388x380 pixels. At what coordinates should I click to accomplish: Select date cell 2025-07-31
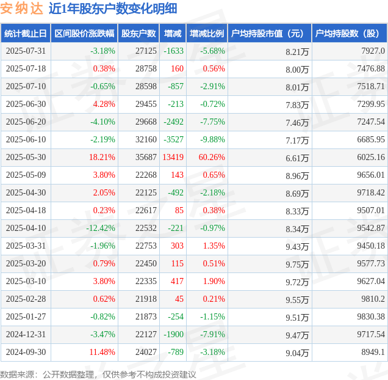pyautogui.click(x=26, y=51)
